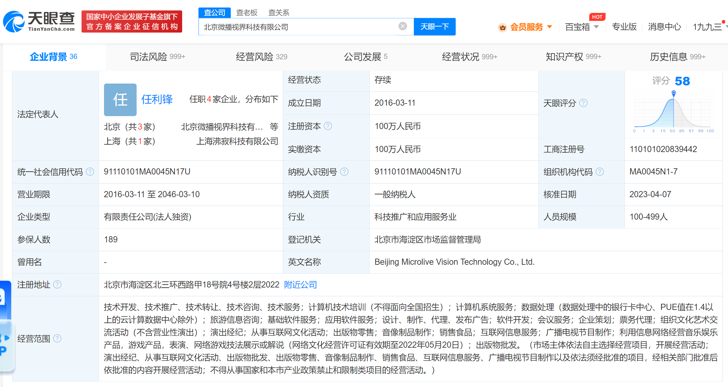Click help icon next to 组织机构代码
728x387 pixels.
(600, 172)
